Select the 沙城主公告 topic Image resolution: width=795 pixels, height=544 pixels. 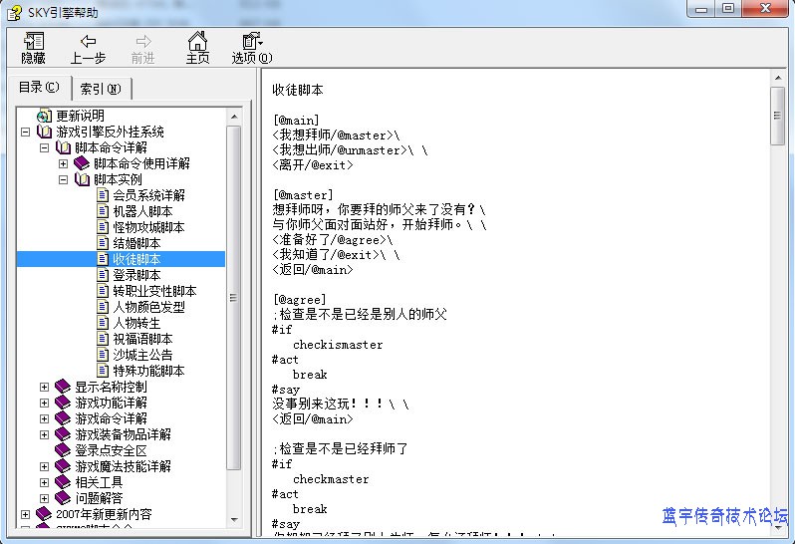[142, 355]
